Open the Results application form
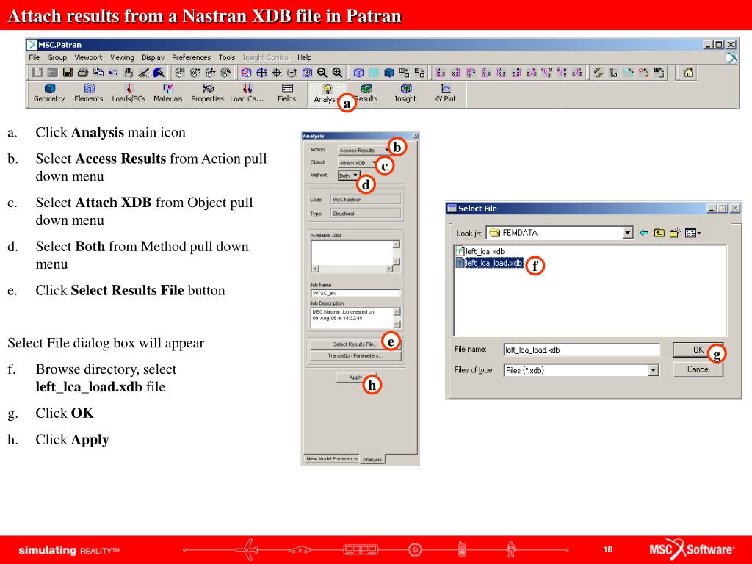The image size is (752, 564). pyautogui.click(x=367, y=93)
